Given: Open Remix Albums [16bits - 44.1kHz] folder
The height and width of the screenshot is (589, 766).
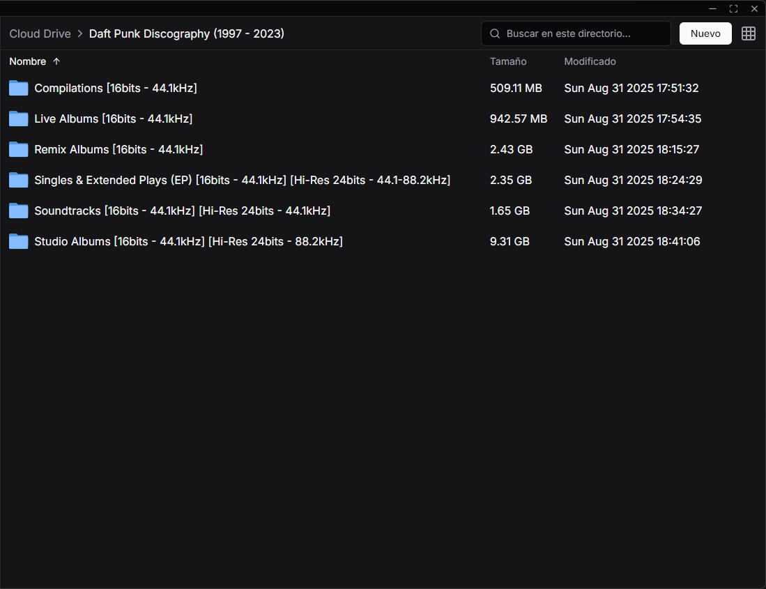Looking at the screenshot, I should click(x=118, y=149).
